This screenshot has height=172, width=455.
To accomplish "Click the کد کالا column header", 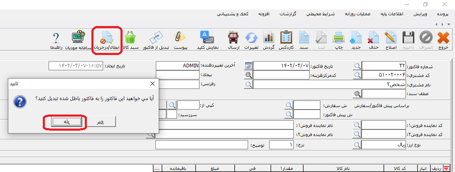I will coord(401,168).
